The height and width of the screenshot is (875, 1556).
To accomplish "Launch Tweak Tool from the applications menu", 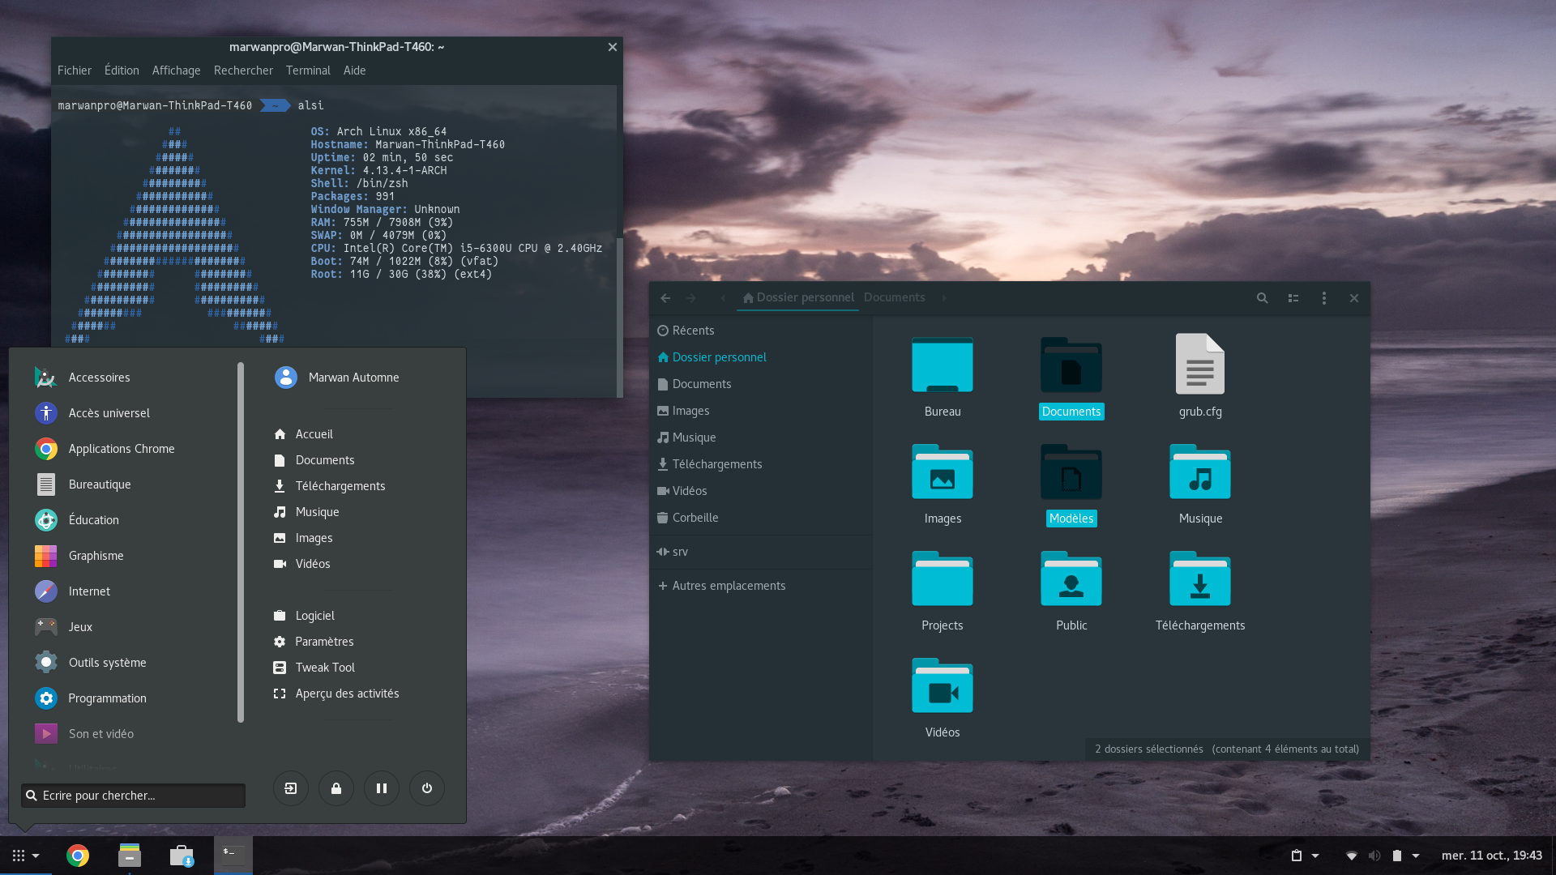I will tap(325, 667).
